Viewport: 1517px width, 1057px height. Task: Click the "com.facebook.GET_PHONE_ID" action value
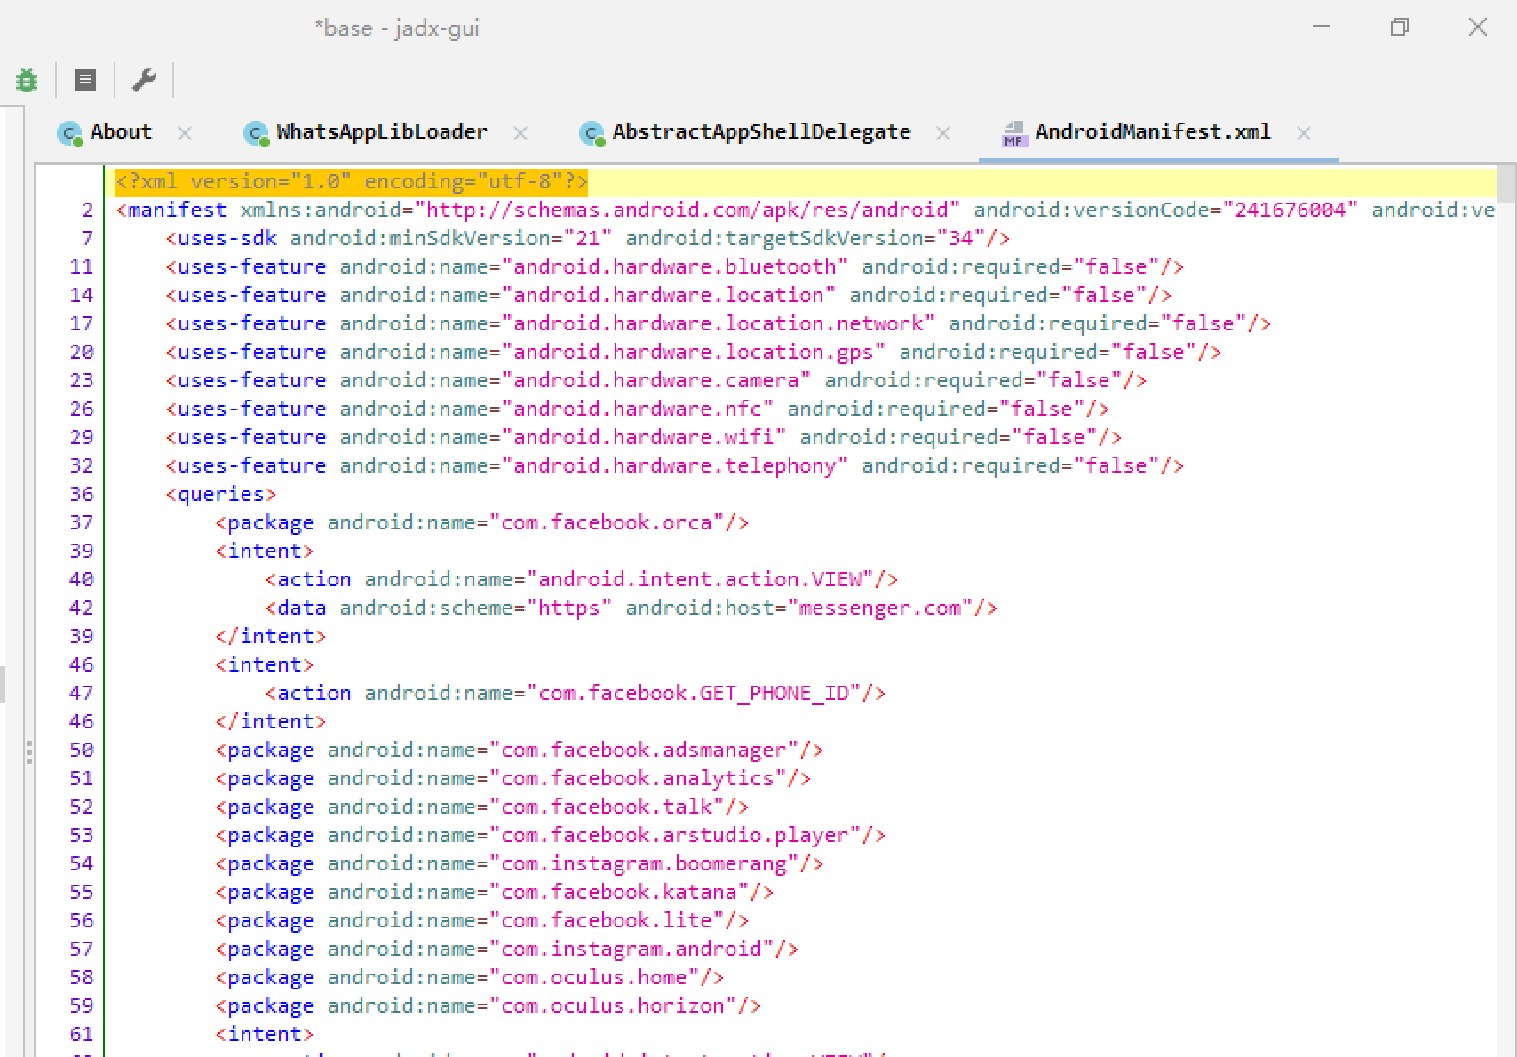694,693
